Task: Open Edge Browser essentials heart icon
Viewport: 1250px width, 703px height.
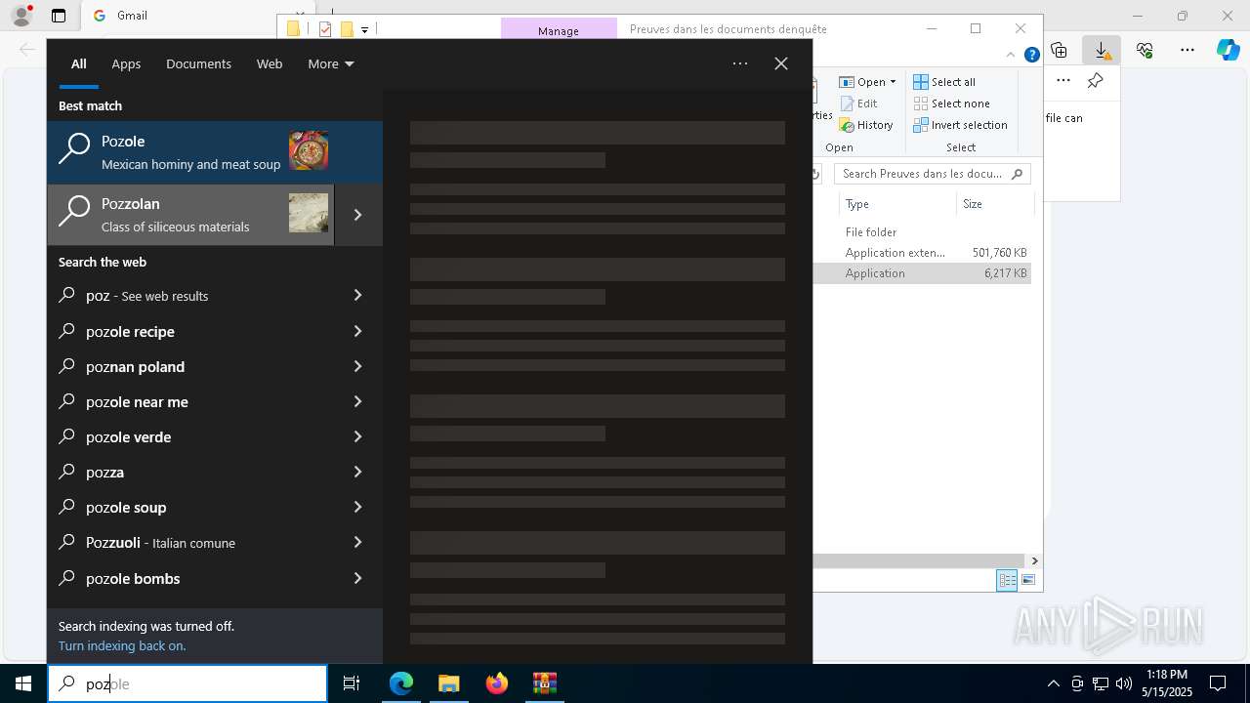Action: (1145, 50)
